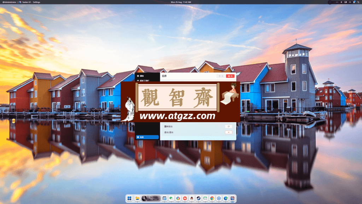Screen dimensions: 362x204
Task: Open the green screen chat dock app
Action: coord(205,198)
